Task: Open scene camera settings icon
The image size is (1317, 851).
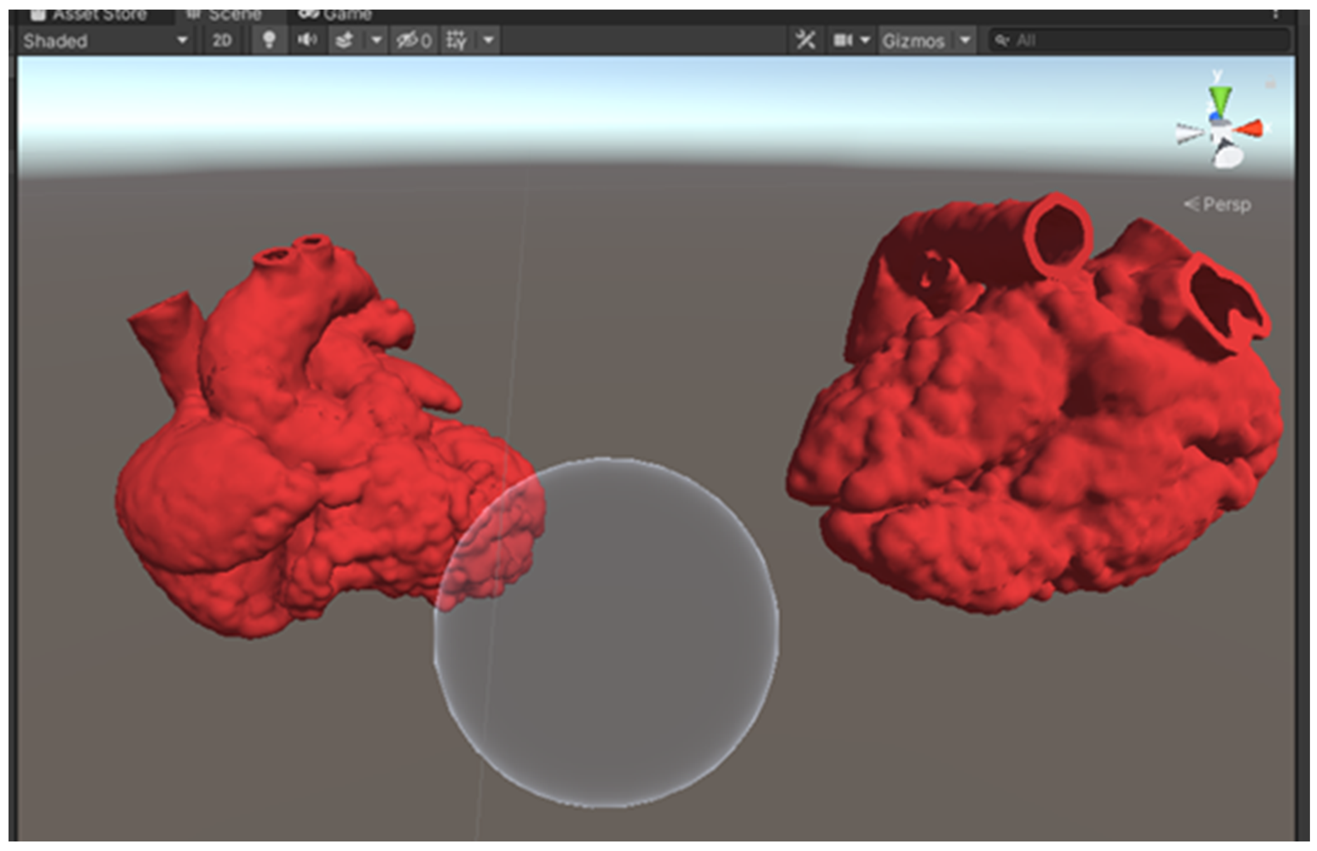Action: (843, 40)
